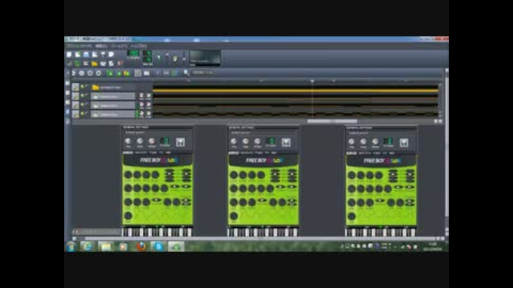Play the song in the Song Editor

click(73, 73)
